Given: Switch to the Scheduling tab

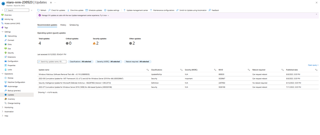Looking at the screenshot, I should point(74,25).
